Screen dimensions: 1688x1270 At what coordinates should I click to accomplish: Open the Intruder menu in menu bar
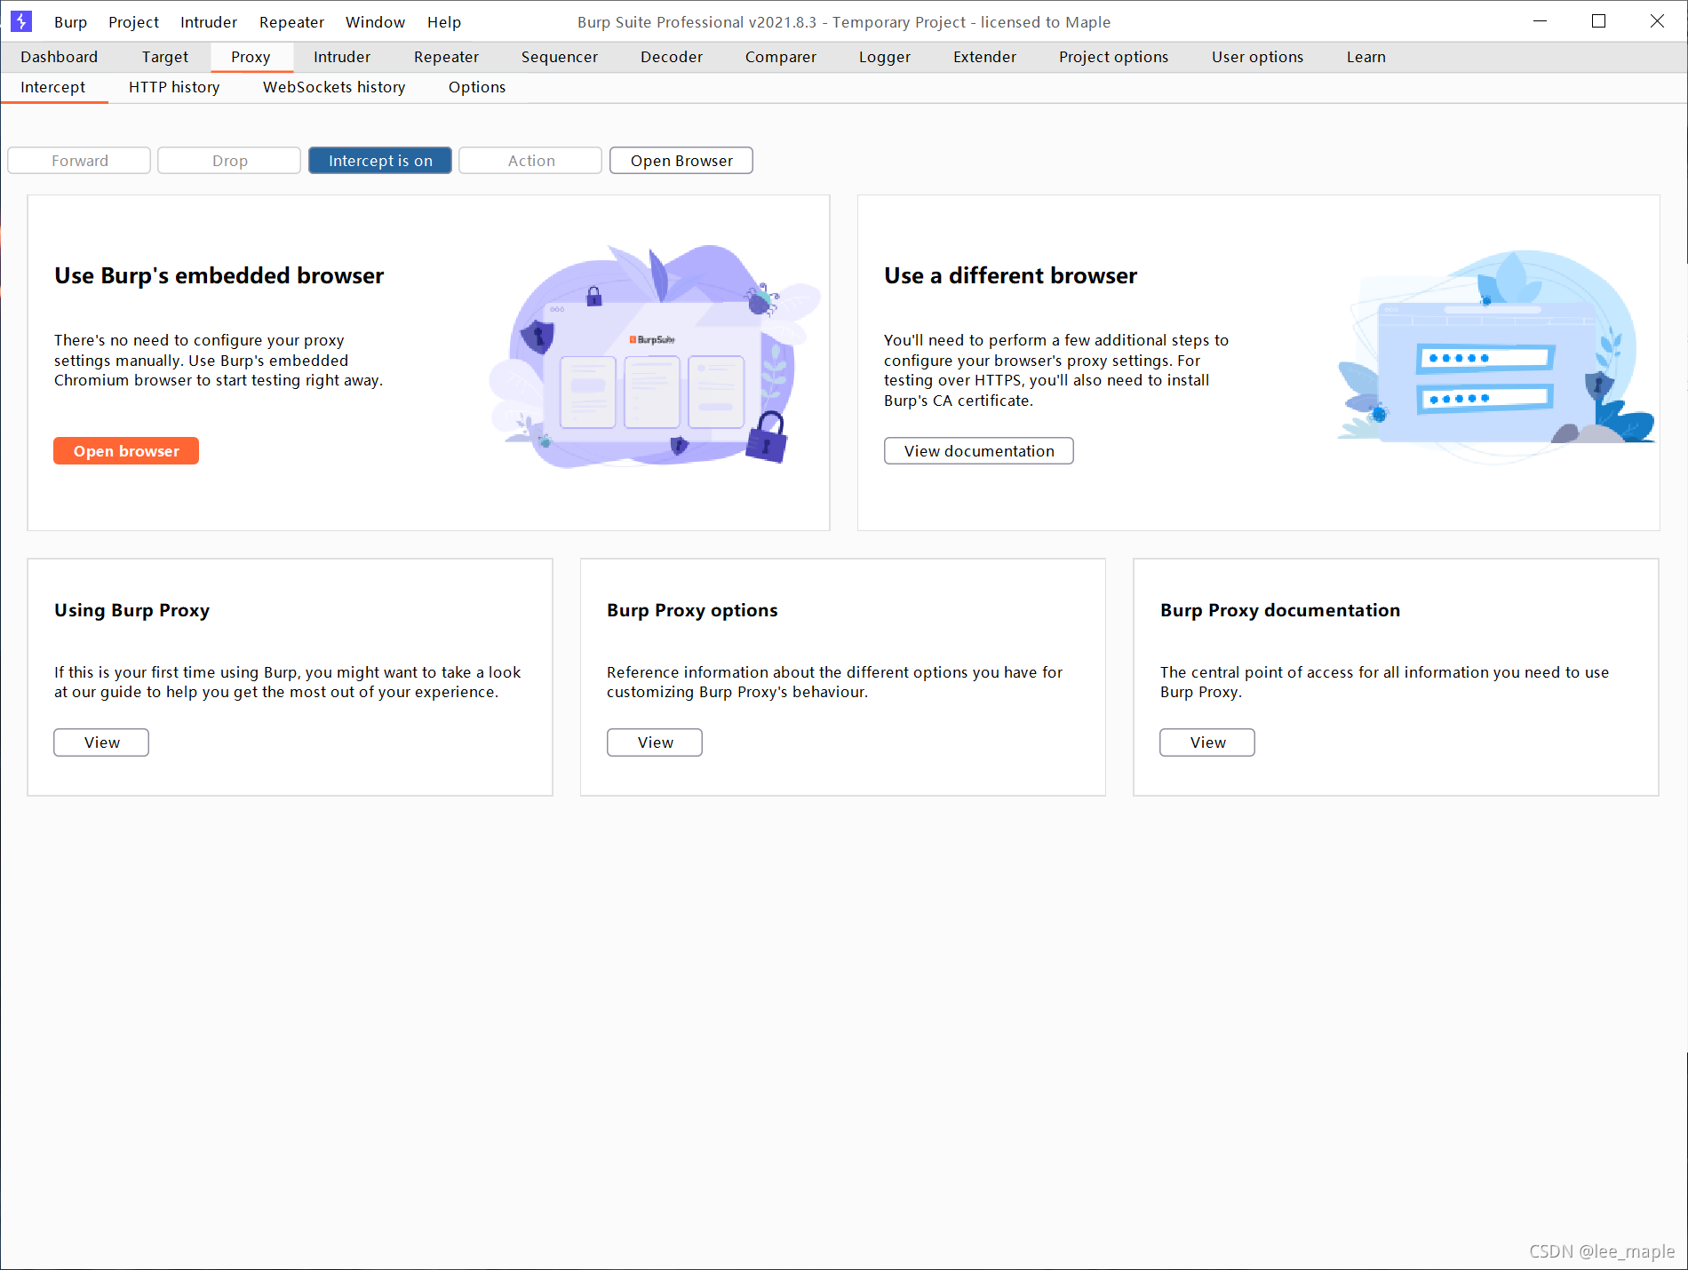click(209, 22)
